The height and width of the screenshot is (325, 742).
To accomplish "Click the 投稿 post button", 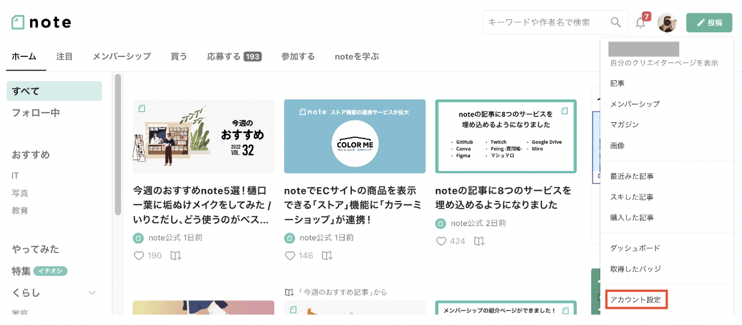I will (709, 23).
